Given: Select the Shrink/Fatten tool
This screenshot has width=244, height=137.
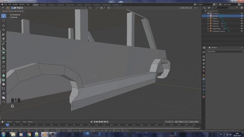Looking at the screenshot, I should point(3,93).
